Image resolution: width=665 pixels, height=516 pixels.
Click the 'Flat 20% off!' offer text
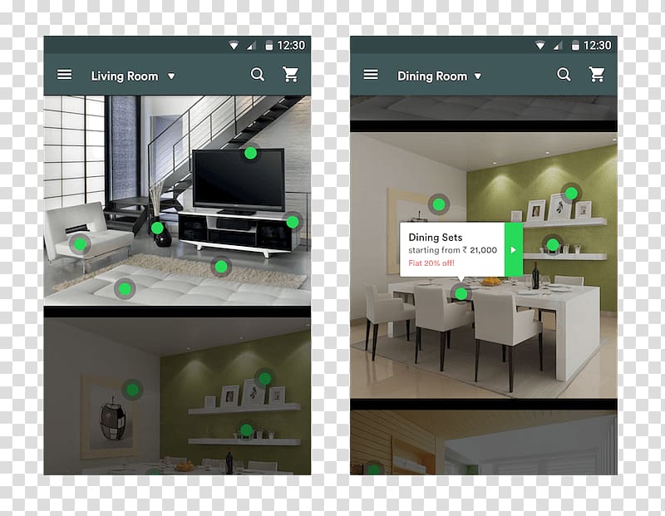click(431, 263)
